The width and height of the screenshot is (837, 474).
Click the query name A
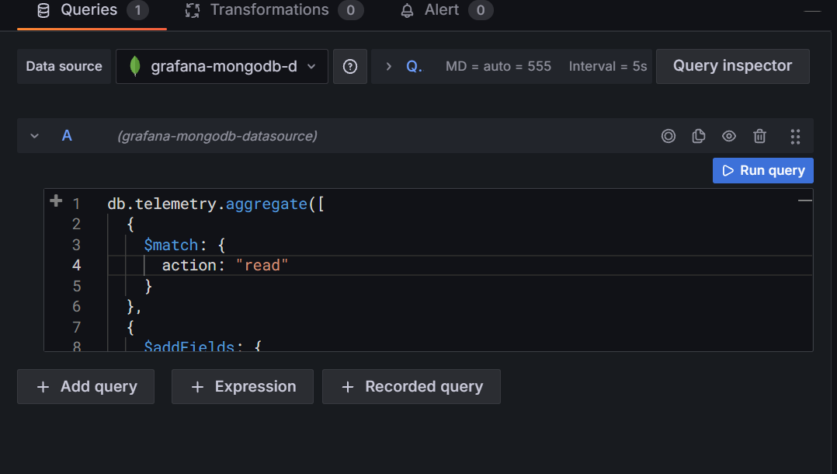(67, 136)
